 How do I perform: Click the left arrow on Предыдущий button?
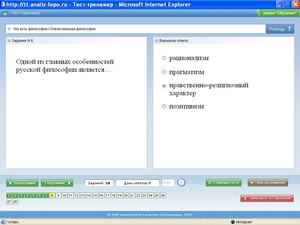pyautogui.click(x=10, y=183)
